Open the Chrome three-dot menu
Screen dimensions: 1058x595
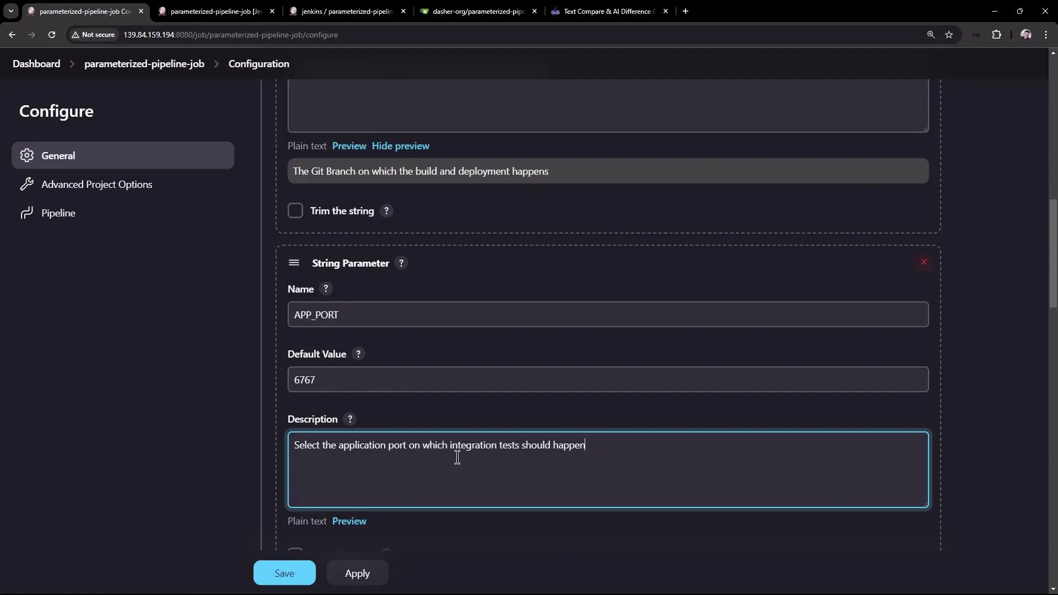pyautogui.click(x=1046, y=34)
